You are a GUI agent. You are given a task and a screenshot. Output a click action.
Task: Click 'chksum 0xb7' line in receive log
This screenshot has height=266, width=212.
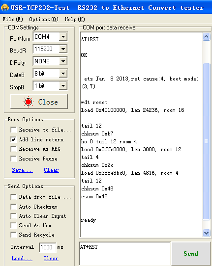(97, 133)
